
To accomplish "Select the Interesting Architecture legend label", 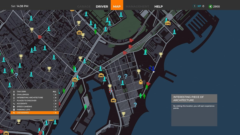I will (30, 98).
